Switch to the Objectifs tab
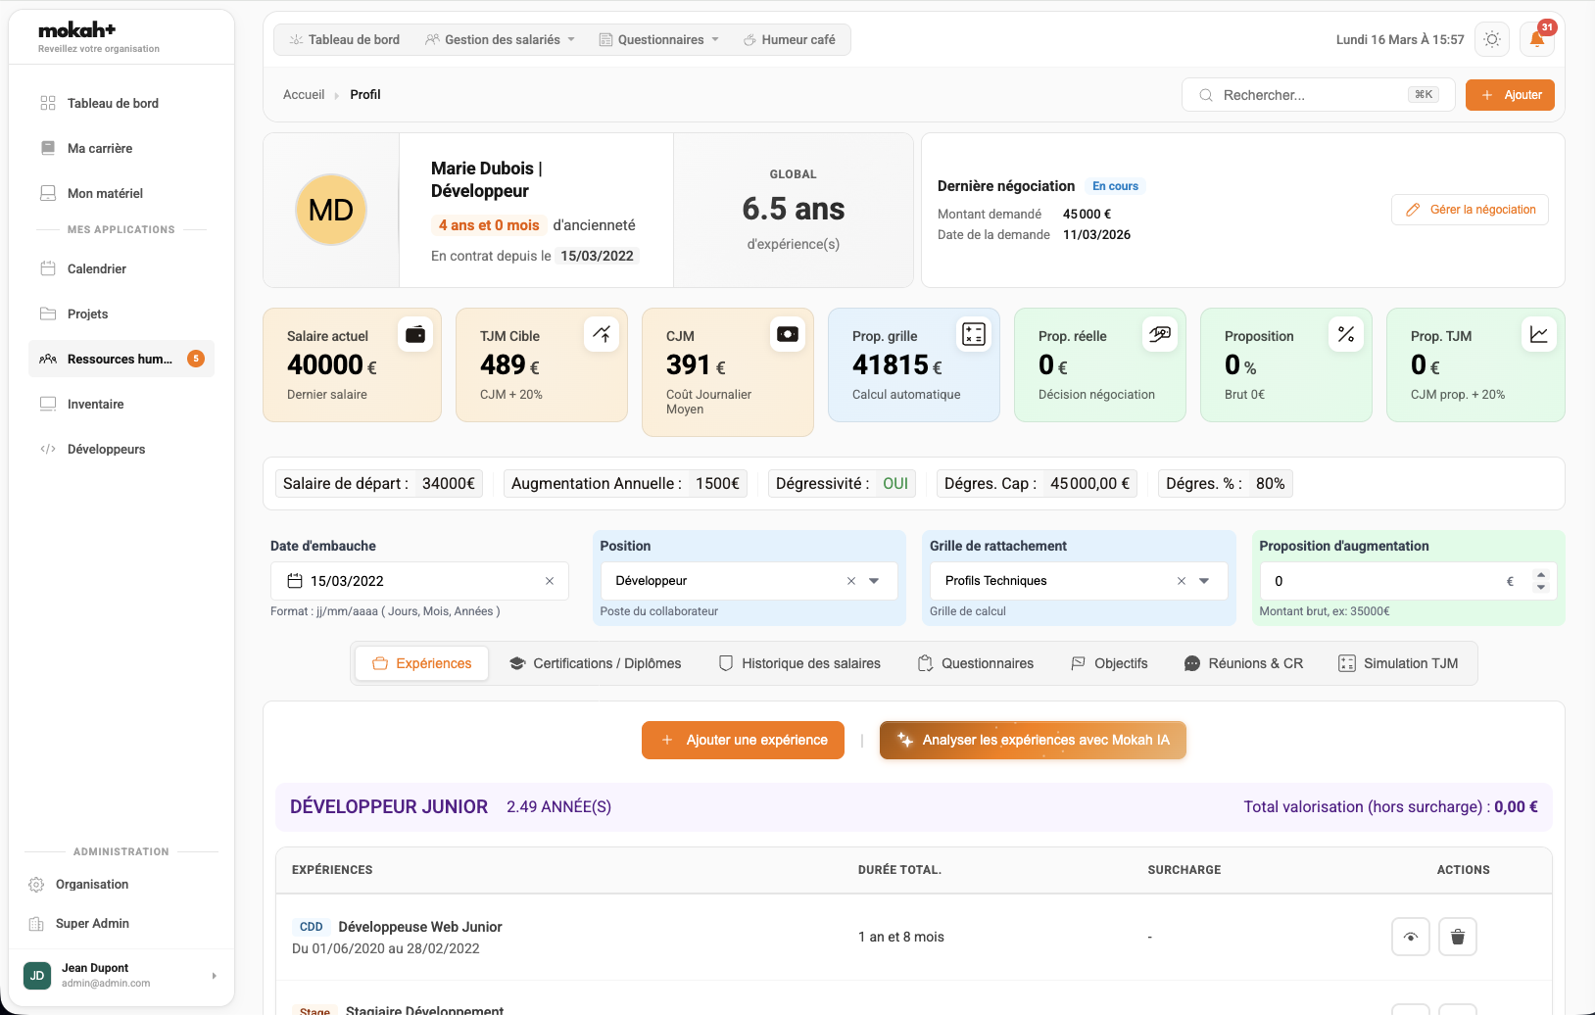1595x1015 pixels. click(x=1109, y=663)
